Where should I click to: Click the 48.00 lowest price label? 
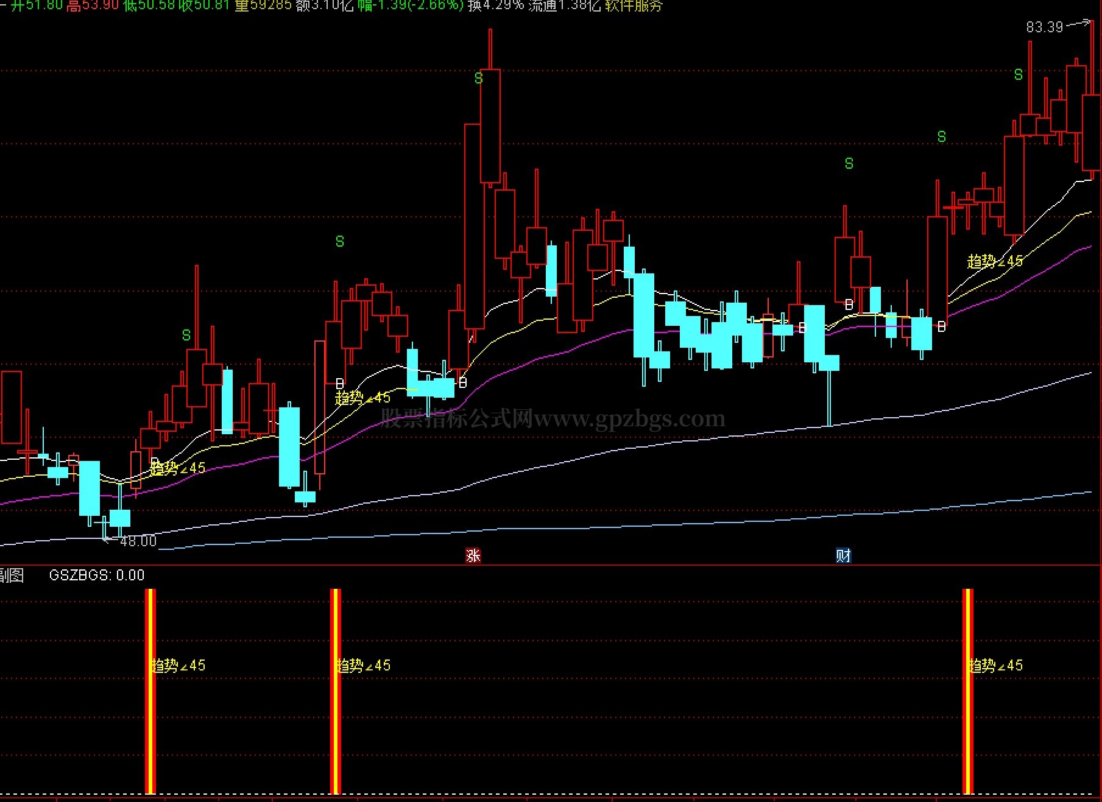pos(138,541)
